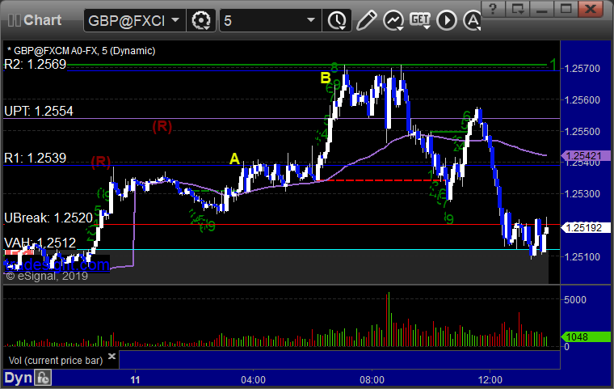
Task: Click the eSignal, 2019 copyright text
Action: (47, 276)
